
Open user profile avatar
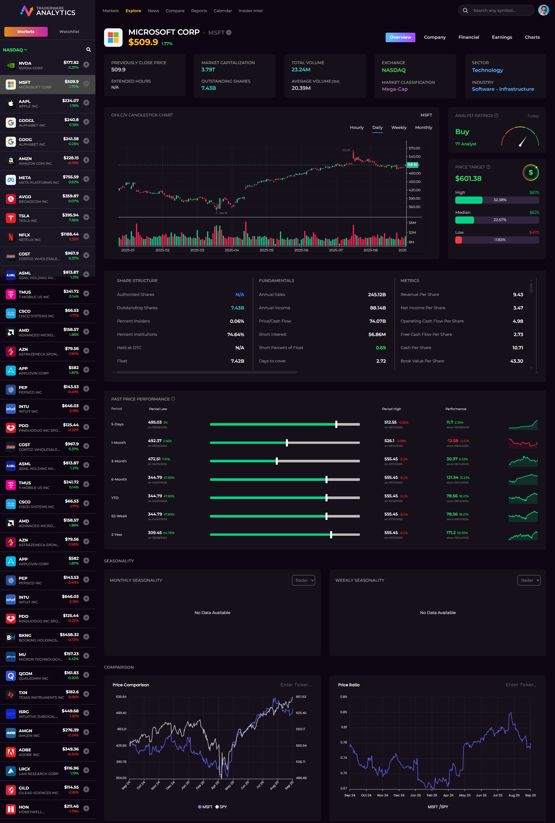(543, 10)
